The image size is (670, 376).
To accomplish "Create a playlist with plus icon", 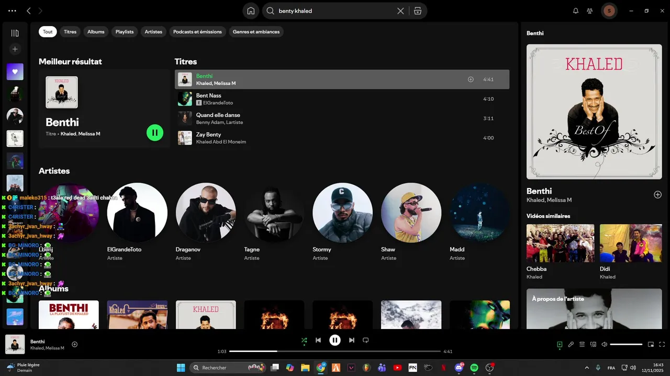I will [x=15, y=49].
